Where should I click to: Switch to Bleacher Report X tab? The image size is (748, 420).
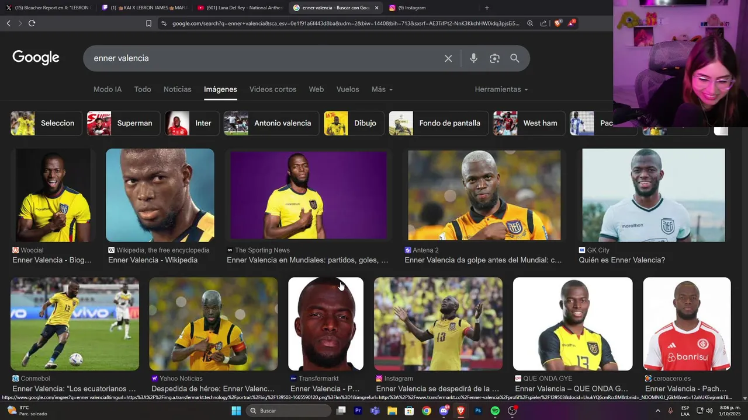tap(48, 8)
